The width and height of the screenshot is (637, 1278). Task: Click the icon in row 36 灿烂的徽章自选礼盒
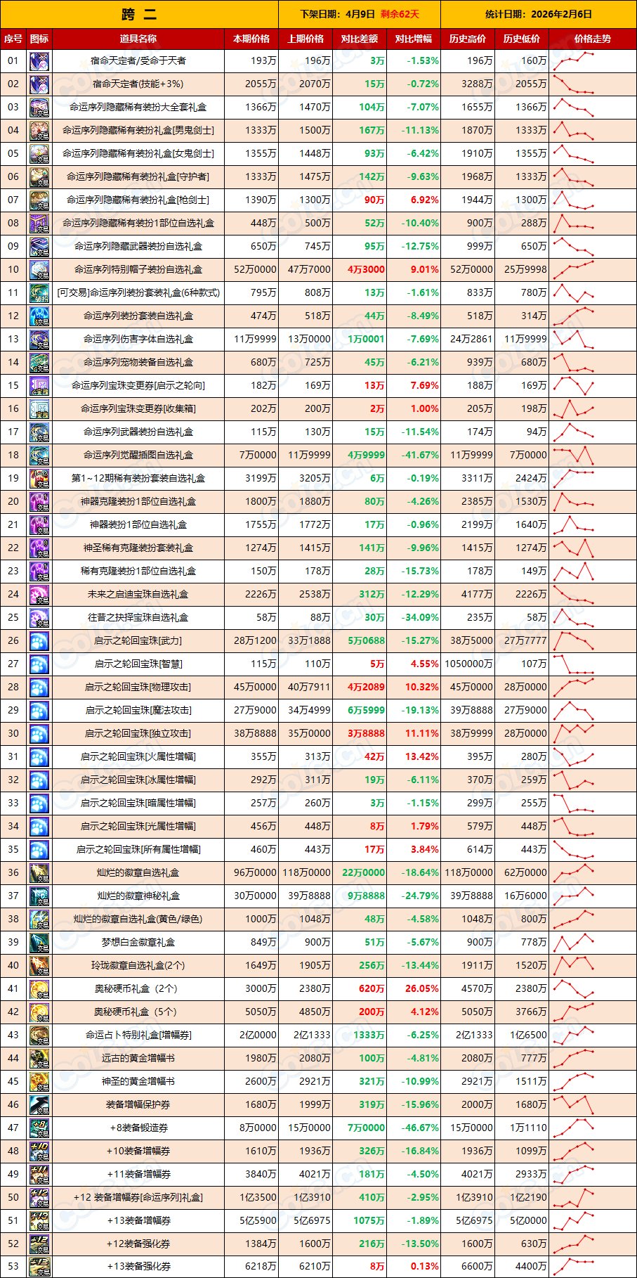pos(39,873)
